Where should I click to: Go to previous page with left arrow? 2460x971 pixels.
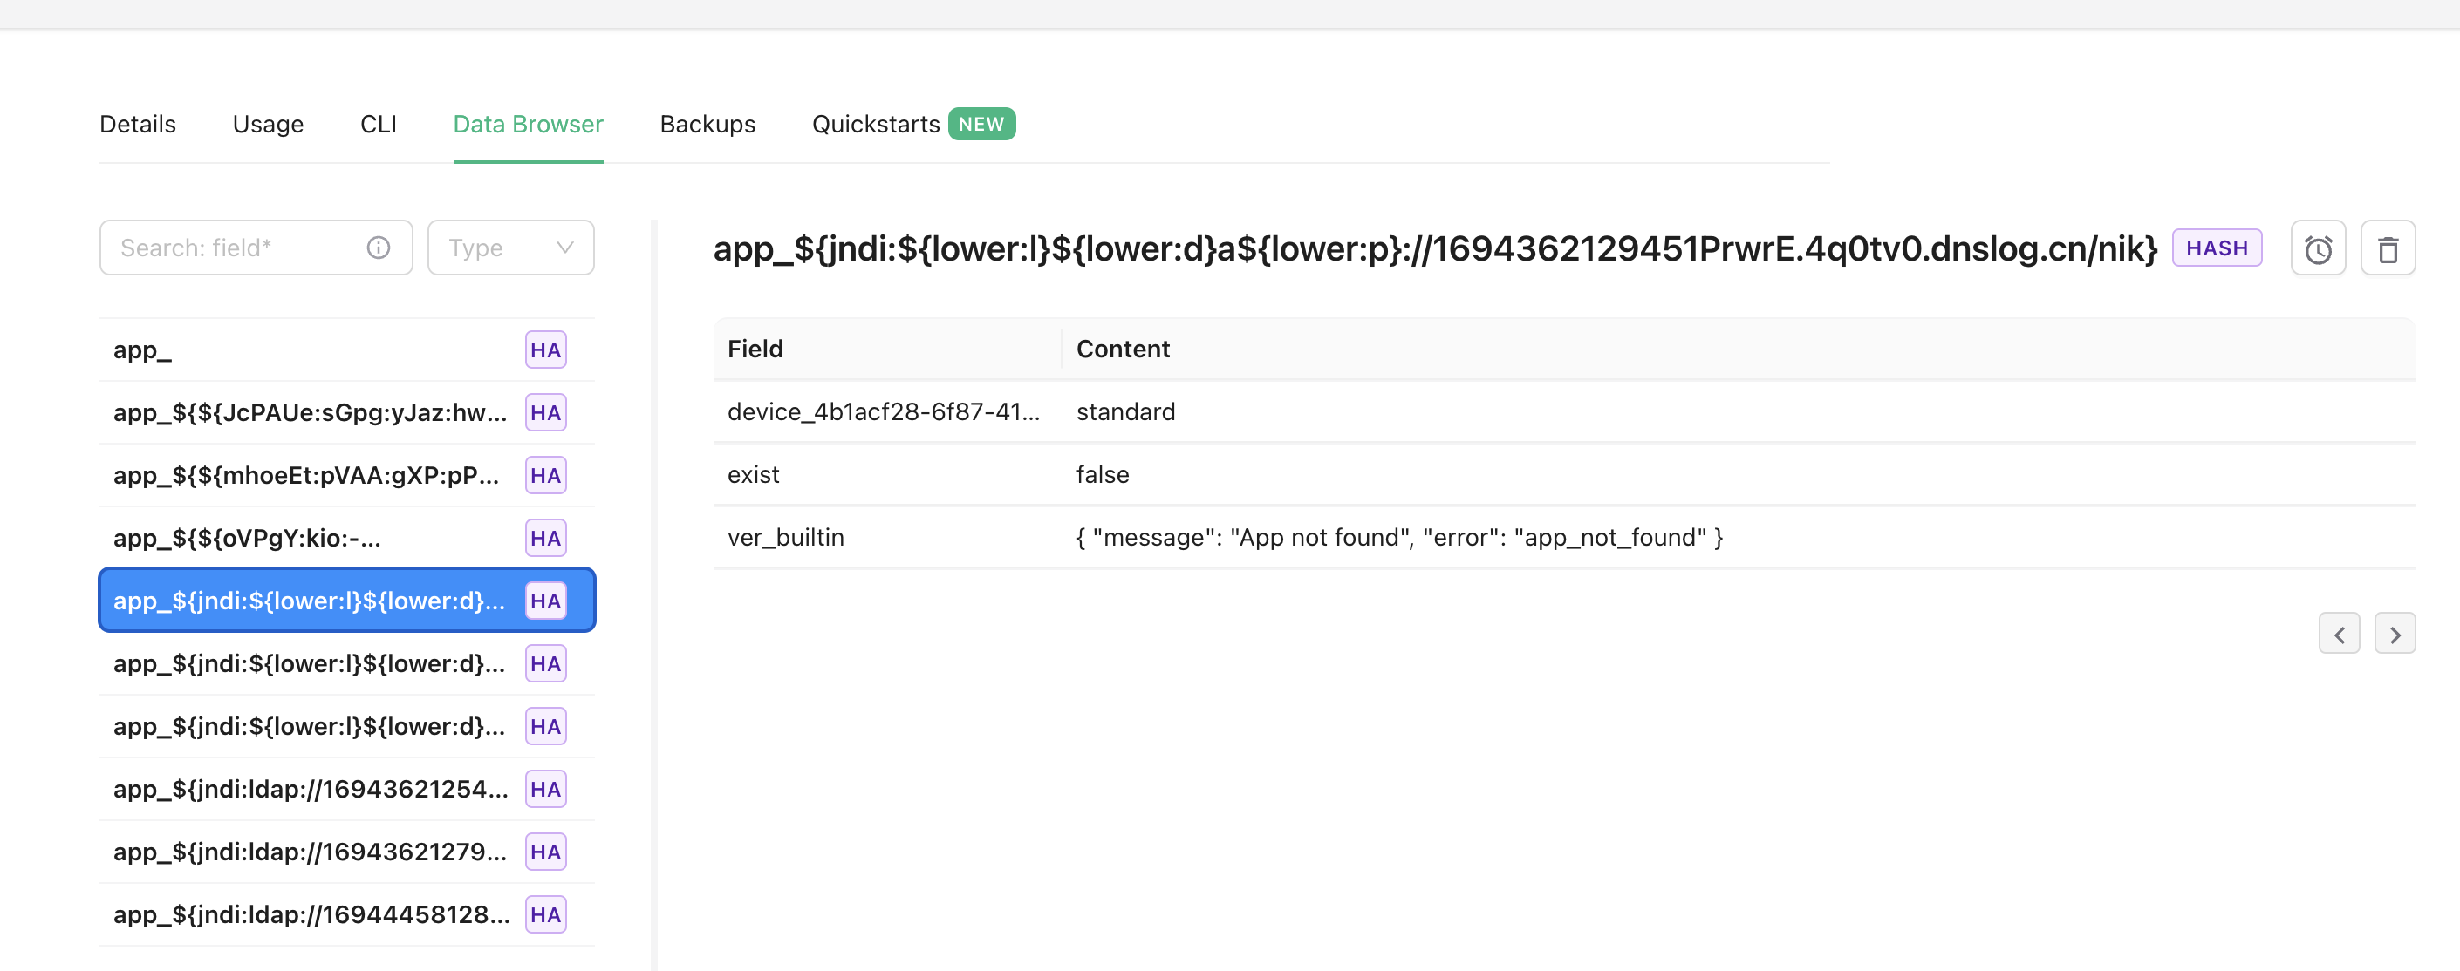2340,634
